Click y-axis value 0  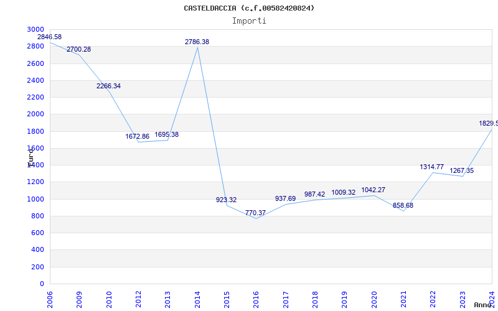(42, 284)
